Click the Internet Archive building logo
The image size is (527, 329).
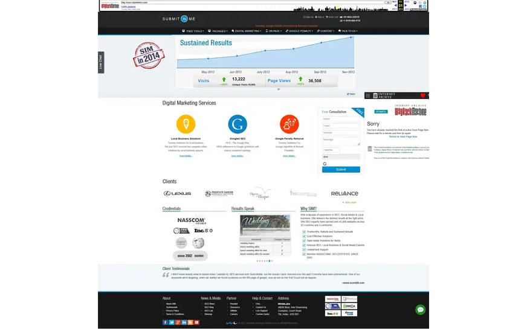375,95
